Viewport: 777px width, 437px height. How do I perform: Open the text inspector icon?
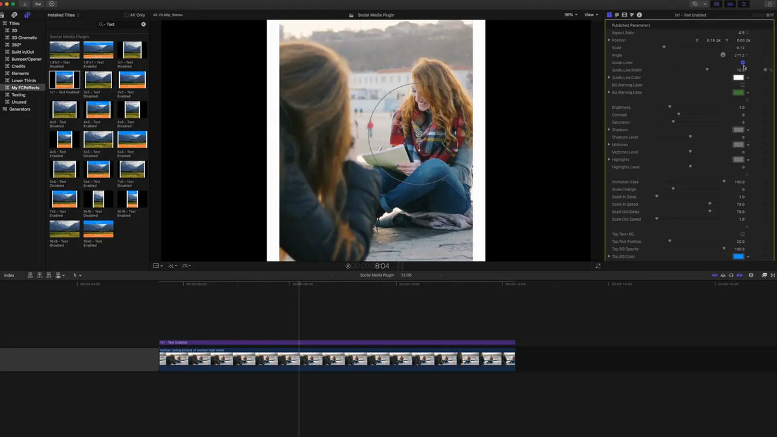[x=616, y=15]
